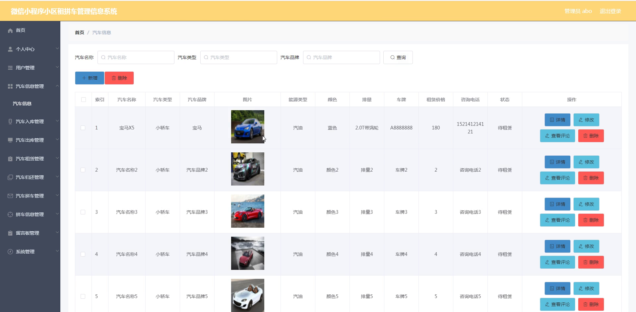Click the person icon for 个人中心
Image resolution: width=636 pixels, height=312 pixels.
click(10, 49)
